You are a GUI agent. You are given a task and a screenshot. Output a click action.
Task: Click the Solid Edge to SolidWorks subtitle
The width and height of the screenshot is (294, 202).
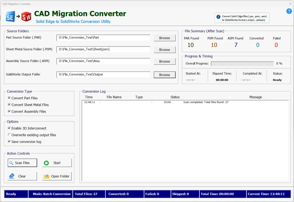point(73,21)
